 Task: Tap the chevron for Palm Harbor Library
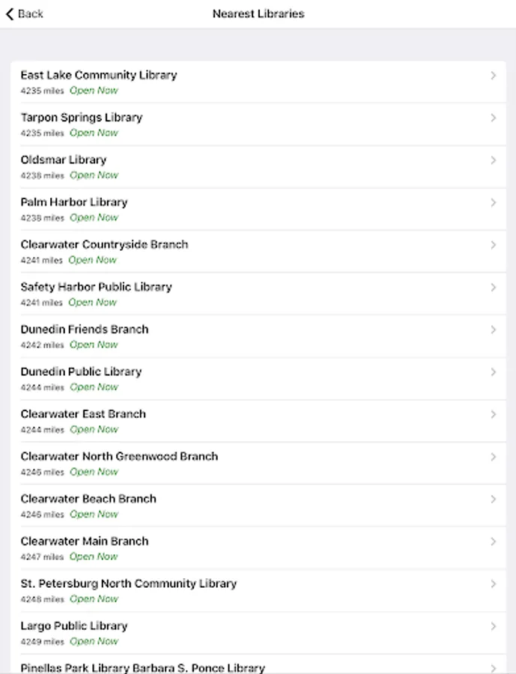click(x=494, y=202)
